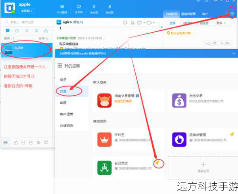This screenshot has height=194, width=238.
Task: Open the organization tree icon in sidebar
Action: (46, 31)
